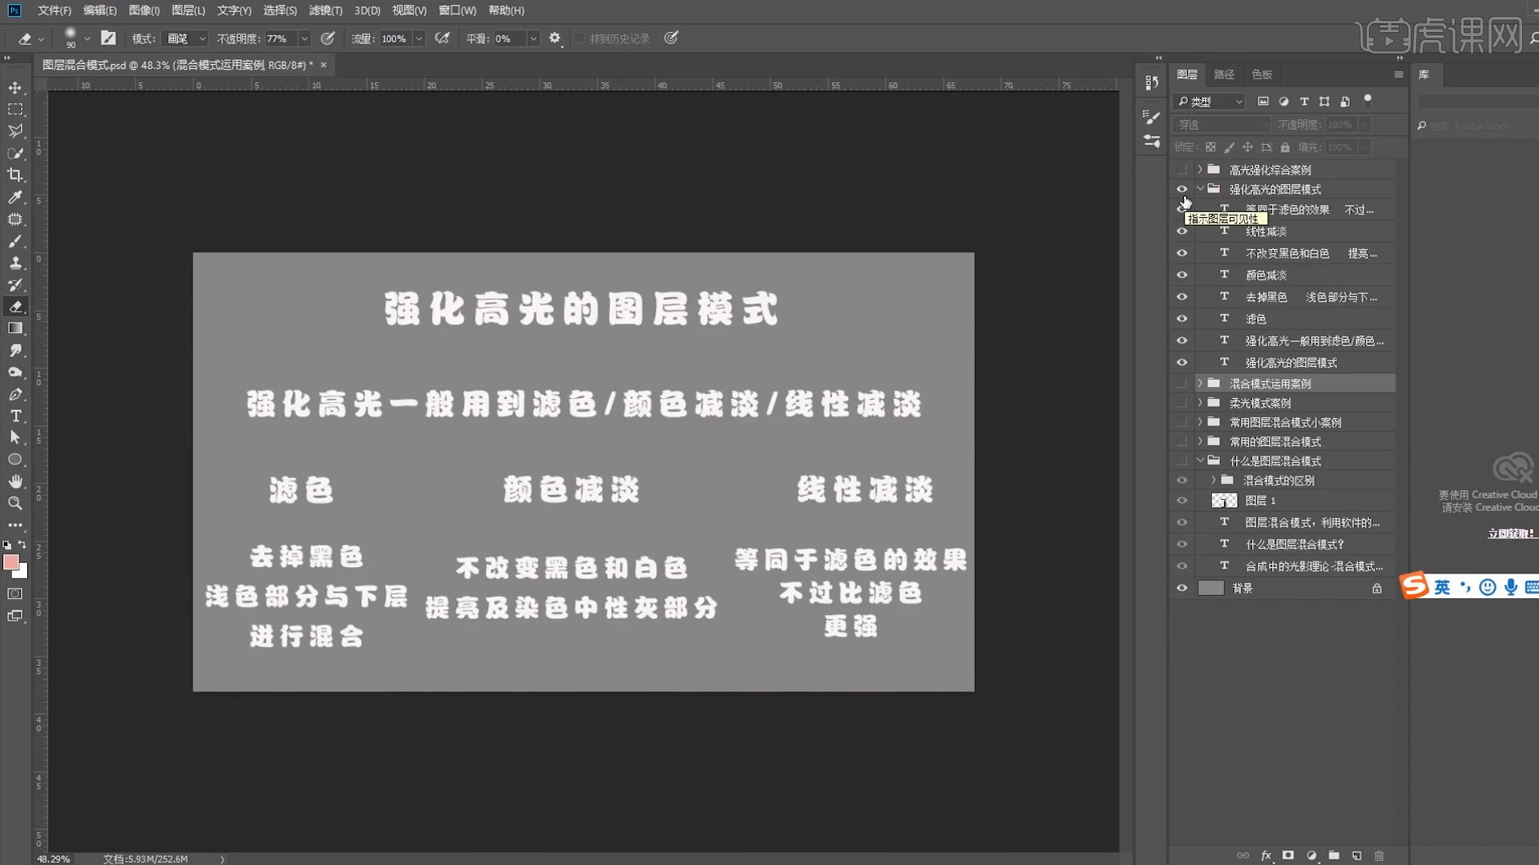Collapse the 什么是图层混合模式 group
This screenshot has height=865, width=1539.
(1200, 461)
